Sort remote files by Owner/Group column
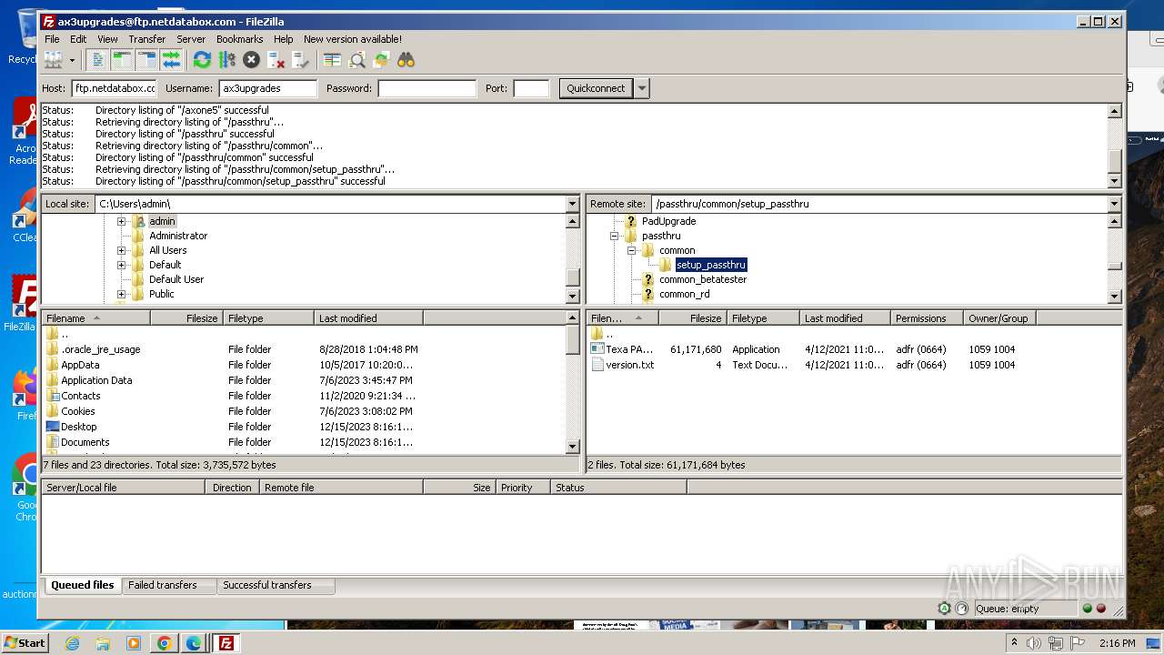Image resolution: width=1164 pixels, height=655 pixels. [x=1000, y=318]
